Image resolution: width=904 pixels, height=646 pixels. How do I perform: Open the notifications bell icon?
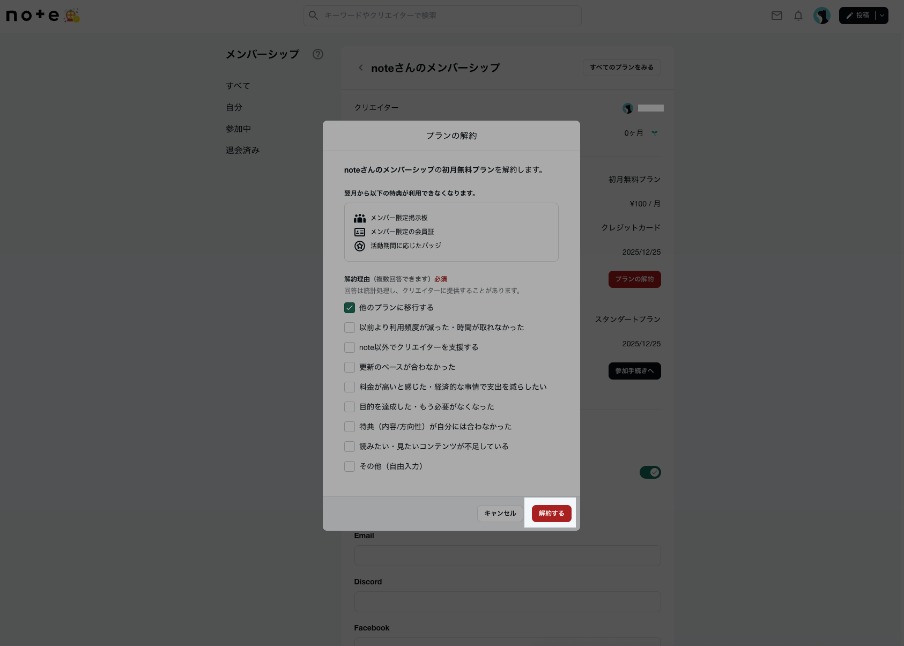pyautogui.click(x=798, y=16)
